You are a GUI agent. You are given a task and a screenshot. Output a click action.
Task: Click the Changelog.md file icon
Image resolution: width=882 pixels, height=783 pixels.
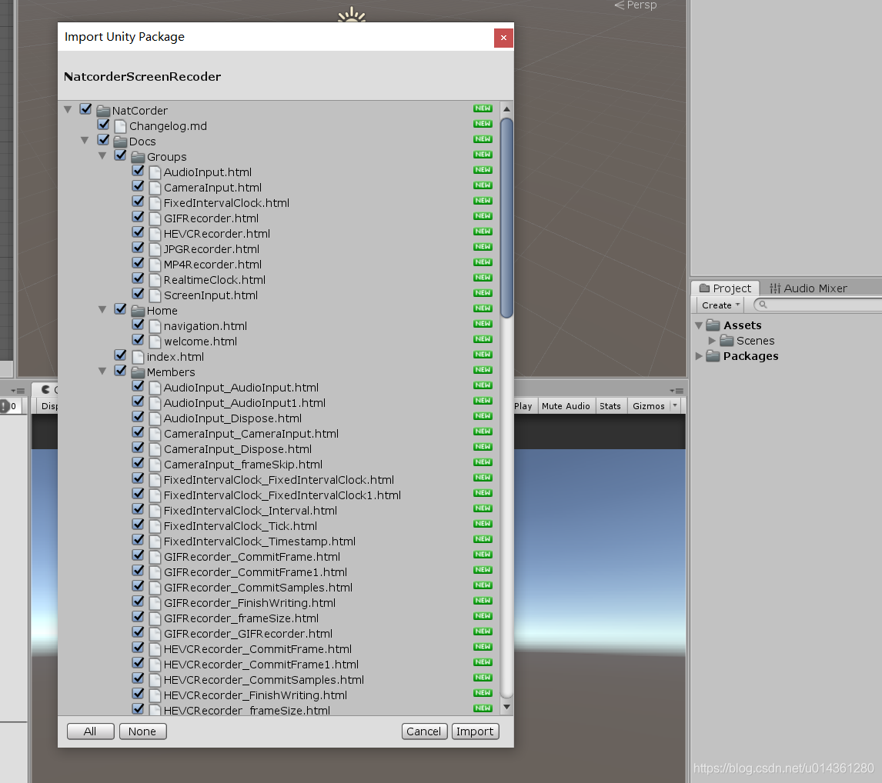[120, 126]
